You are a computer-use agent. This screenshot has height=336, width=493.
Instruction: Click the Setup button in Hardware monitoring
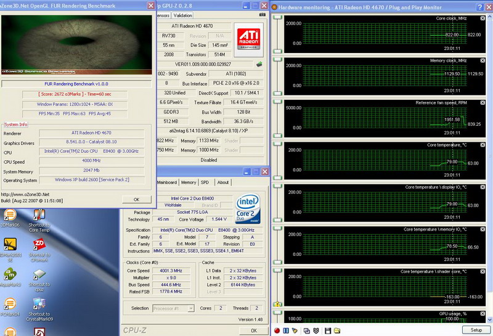476,330
